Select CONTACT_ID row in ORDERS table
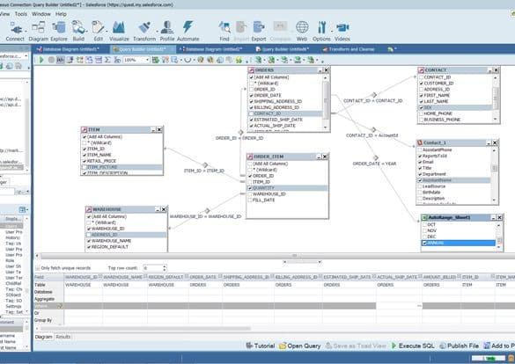 pos(285,113)
